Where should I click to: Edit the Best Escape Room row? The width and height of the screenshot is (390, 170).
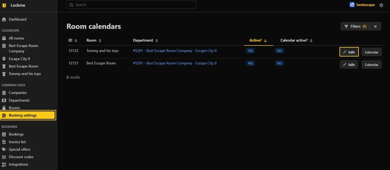[349, 65]
